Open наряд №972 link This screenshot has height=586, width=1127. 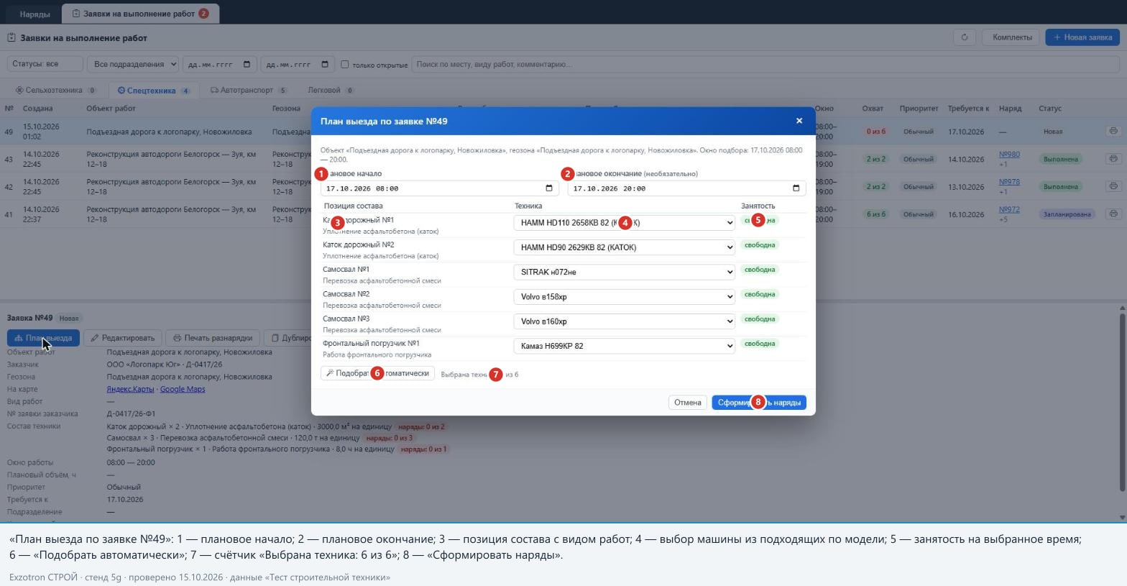(x=1009, y=210)
